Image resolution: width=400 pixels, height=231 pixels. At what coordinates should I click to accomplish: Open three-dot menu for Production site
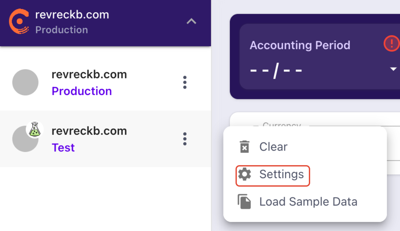[185, 82]
